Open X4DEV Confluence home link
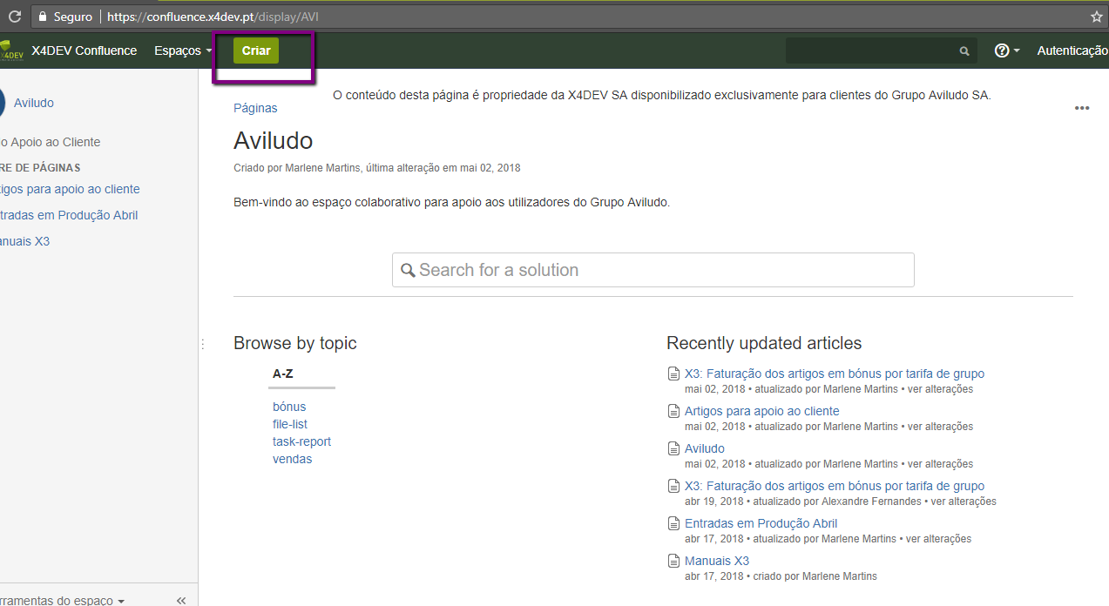Image resolution: width=1109 pixels, height=606 pixels. [x=84, y=50]
